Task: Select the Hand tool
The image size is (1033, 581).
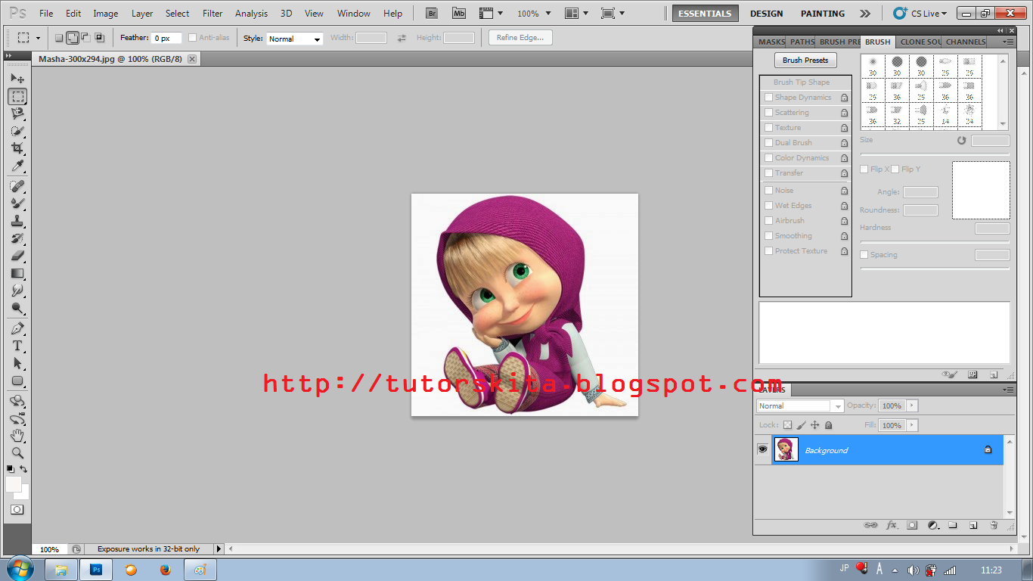Action: (17, 436)
